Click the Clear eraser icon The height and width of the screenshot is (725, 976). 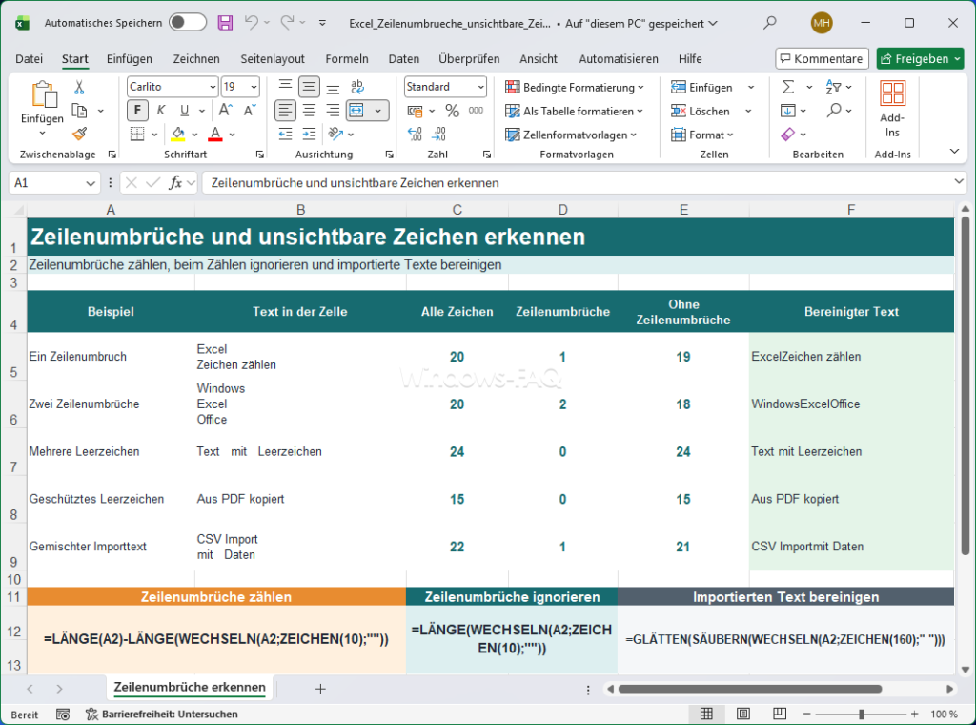pos(787,134)
